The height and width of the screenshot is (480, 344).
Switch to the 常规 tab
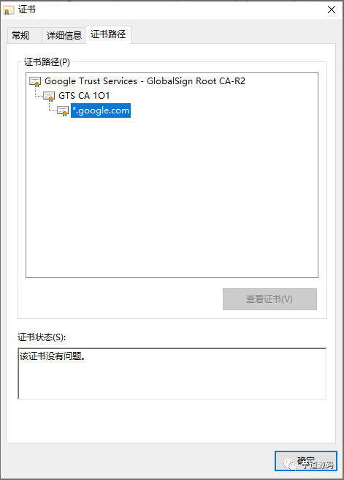coord(20,36)
